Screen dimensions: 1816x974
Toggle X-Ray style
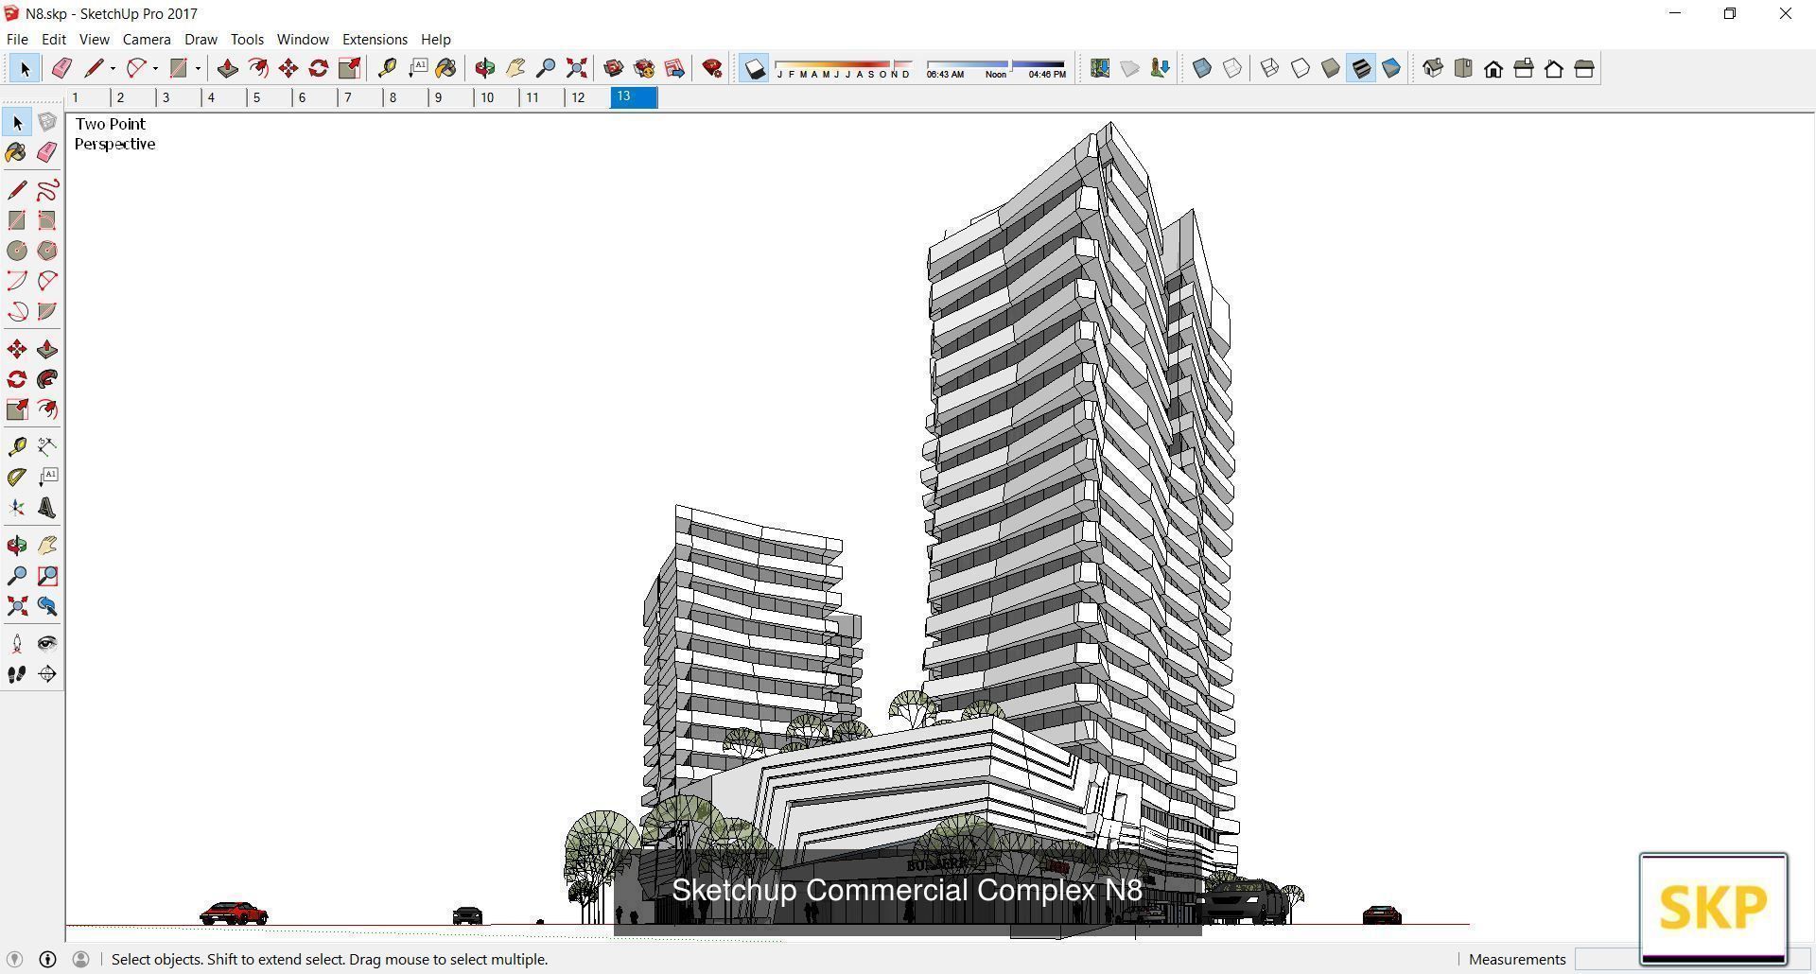[1201, 68]
